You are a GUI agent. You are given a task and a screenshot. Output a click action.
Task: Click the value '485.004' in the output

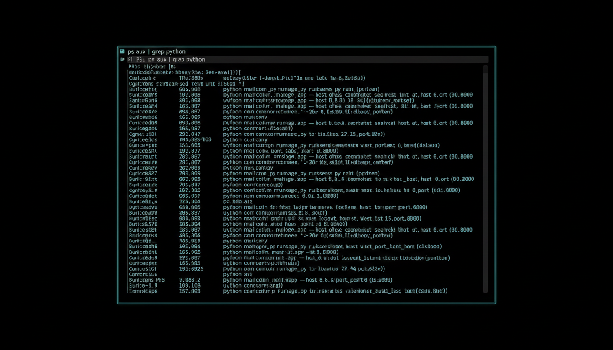[190, 235]
